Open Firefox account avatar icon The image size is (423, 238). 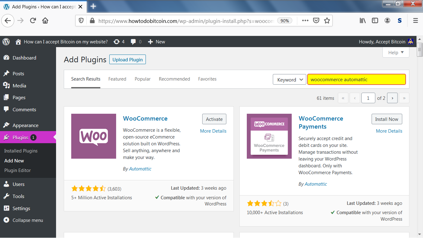(387, 21)
